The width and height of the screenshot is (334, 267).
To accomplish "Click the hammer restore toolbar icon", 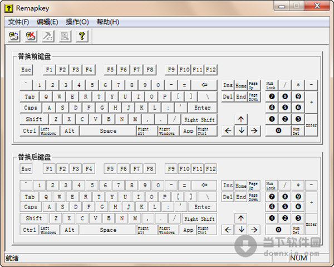I will click(x=48, y=36).
